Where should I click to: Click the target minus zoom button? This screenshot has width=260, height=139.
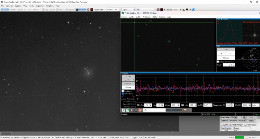[x=231, y=53]
